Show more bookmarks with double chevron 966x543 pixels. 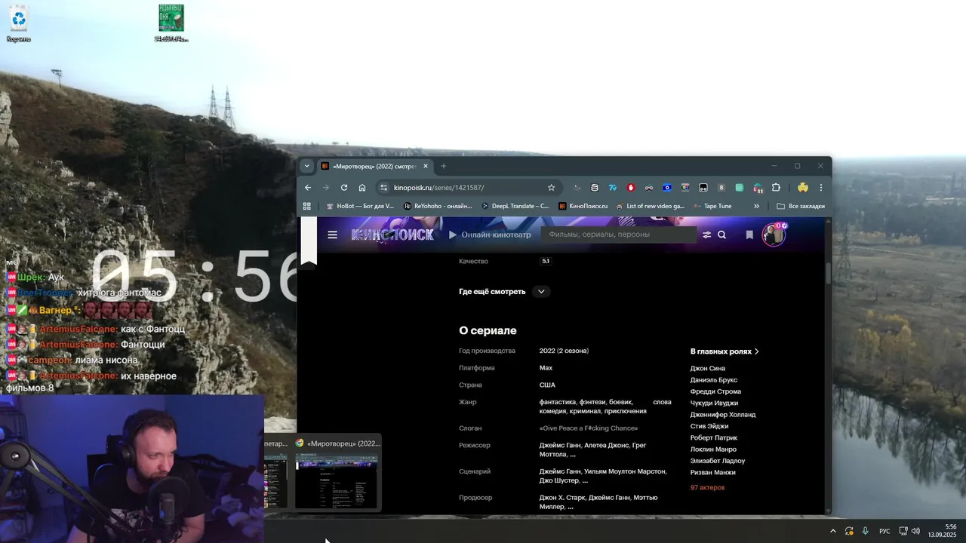756,206
